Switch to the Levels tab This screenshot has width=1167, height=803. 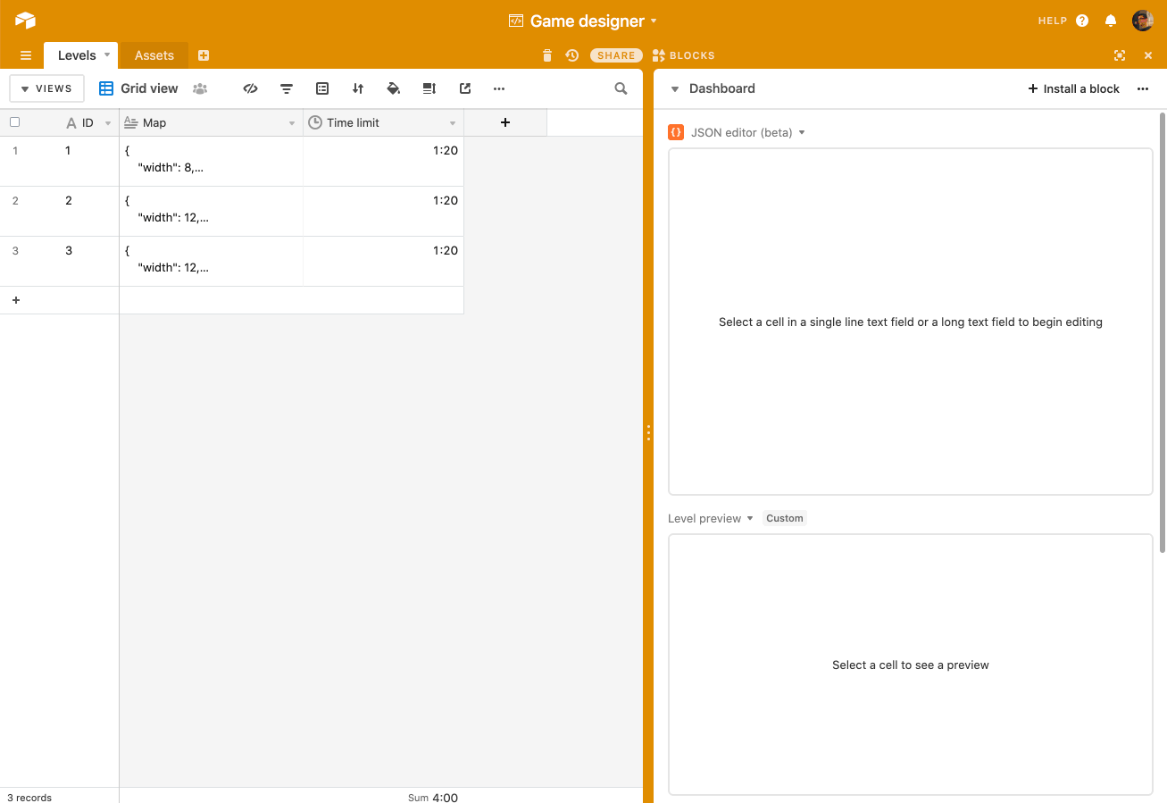(77, 55)
